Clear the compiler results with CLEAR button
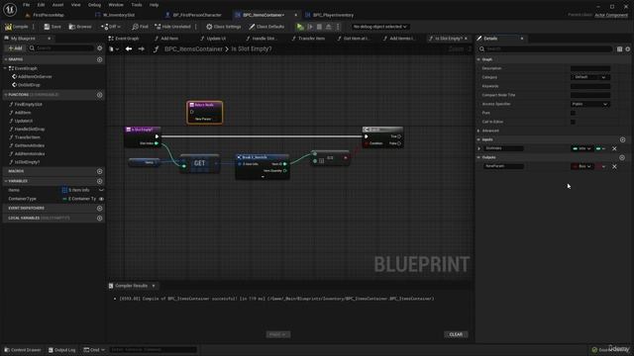 point(456,334)
